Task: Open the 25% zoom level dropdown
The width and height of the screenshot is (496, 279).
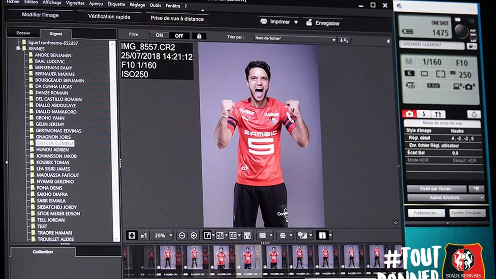Action: [x=162, y=235]
